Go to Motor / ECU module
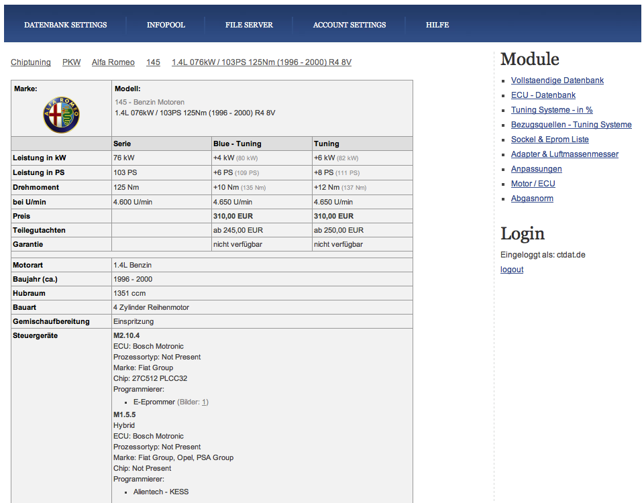644x503 pixels. (533, 184)
